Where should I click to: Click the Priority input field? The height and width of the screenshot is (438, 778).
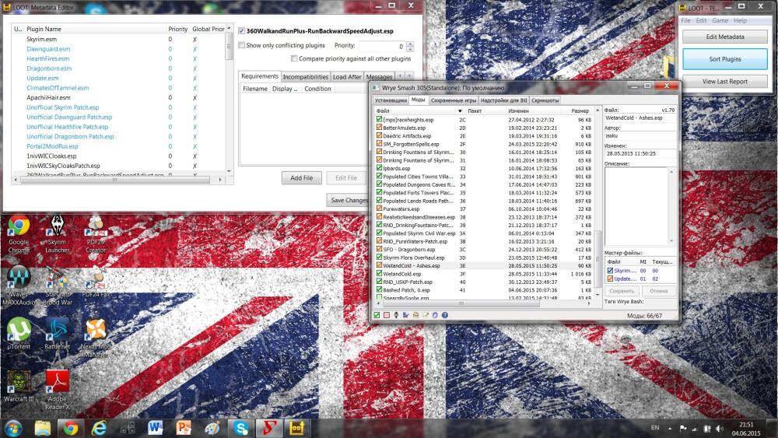pos(382,46)
